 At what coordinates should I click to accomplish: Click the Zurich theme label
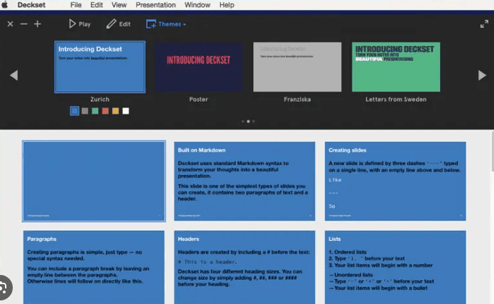100,99
